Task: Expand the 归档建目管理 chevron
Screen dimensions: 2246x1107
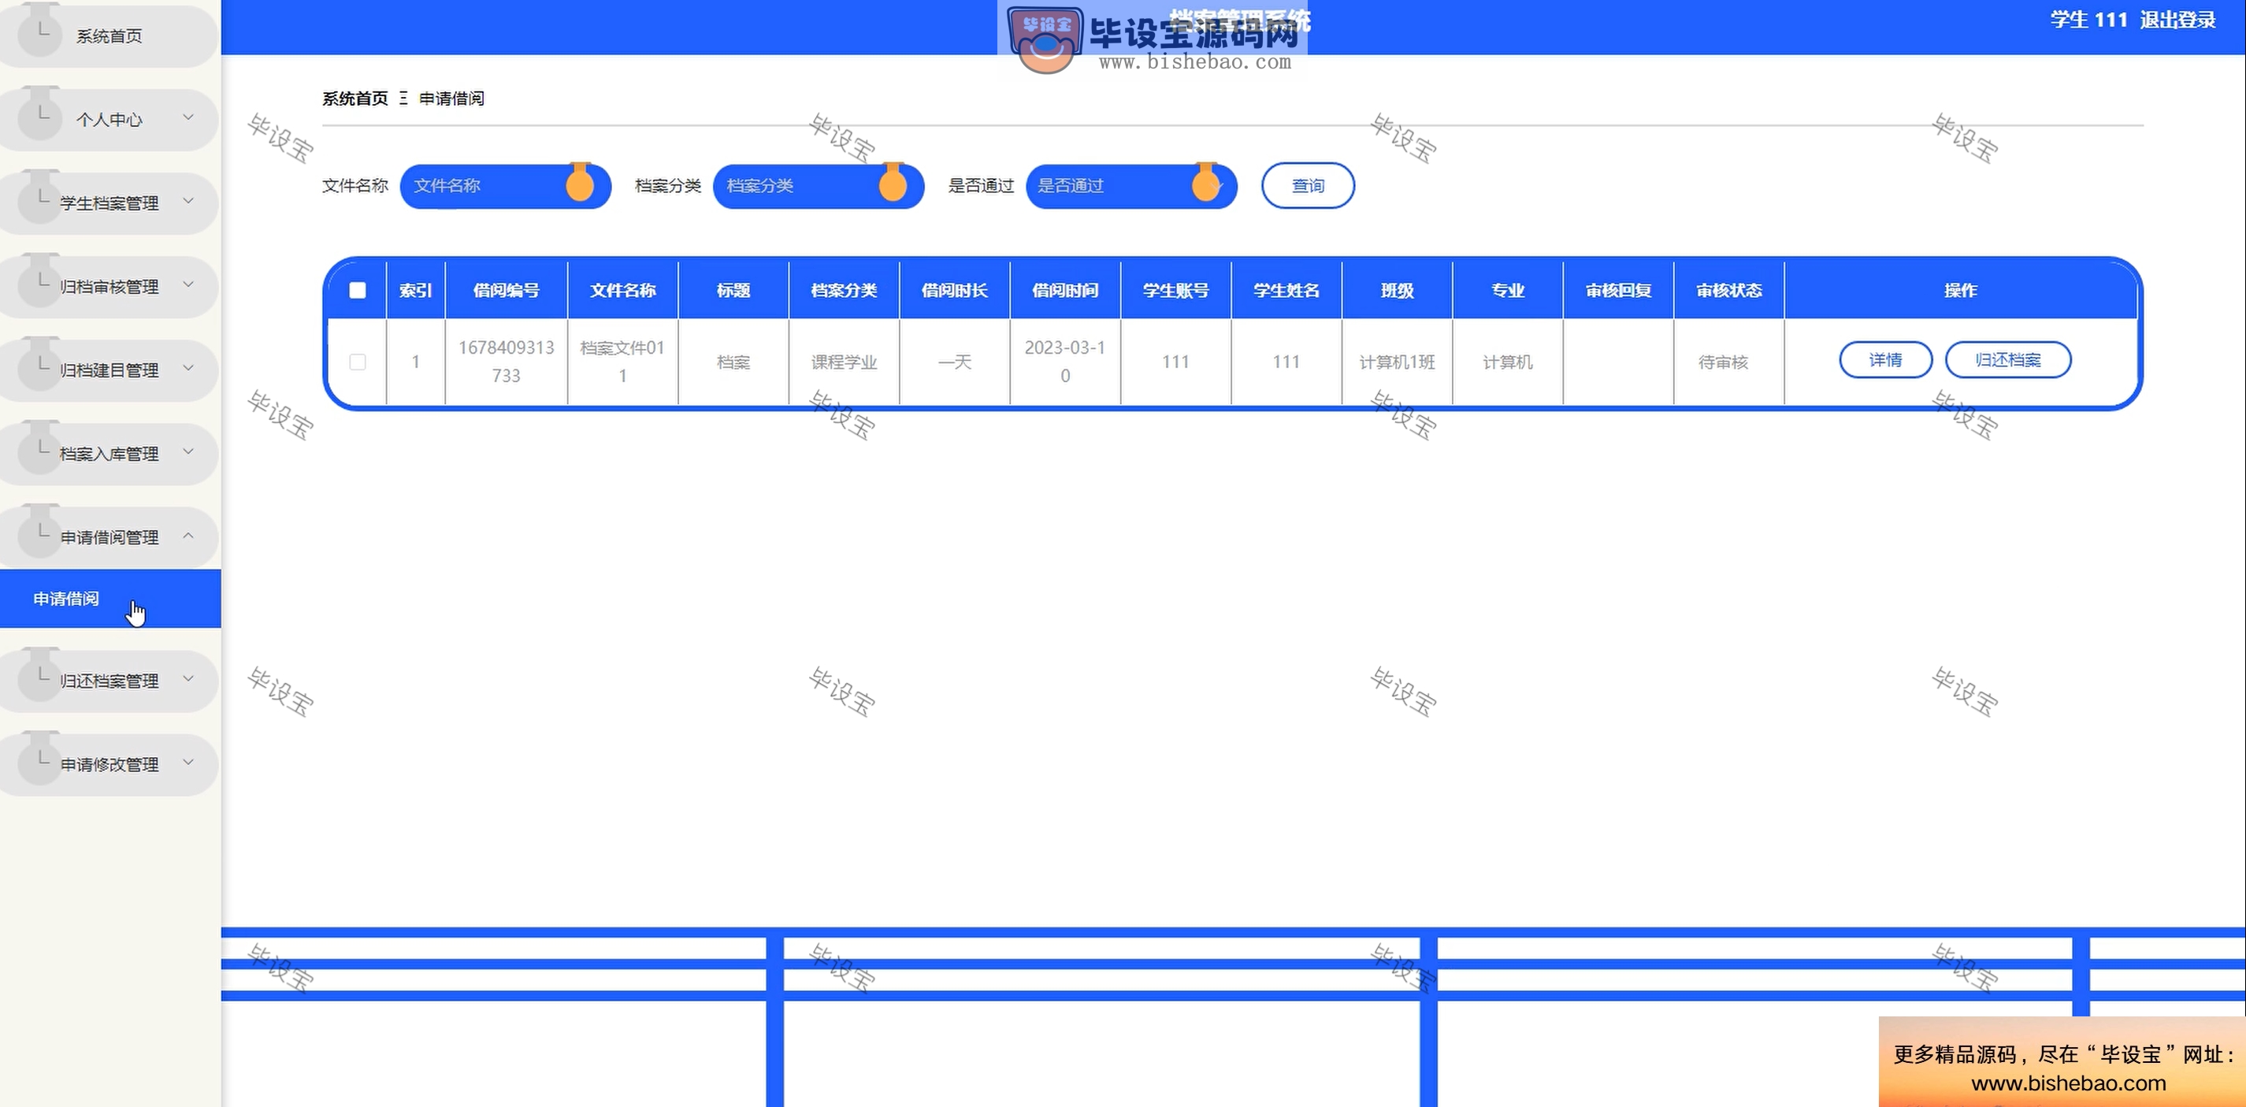Action: [188, 368]
